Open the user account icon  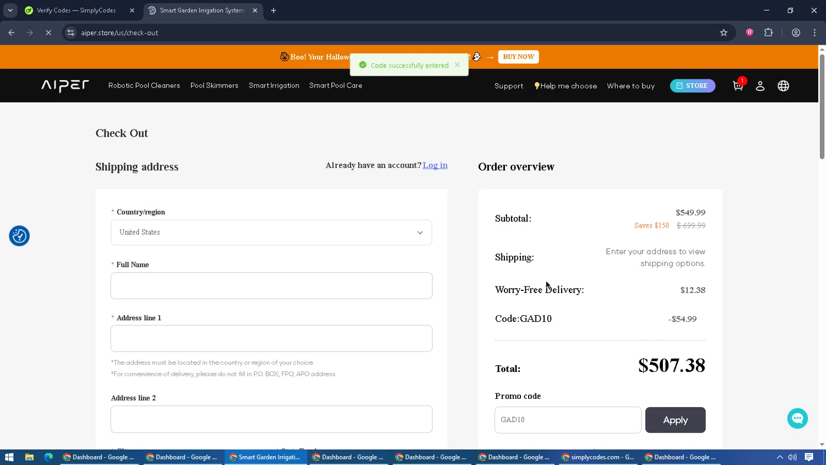pos(760,86)
